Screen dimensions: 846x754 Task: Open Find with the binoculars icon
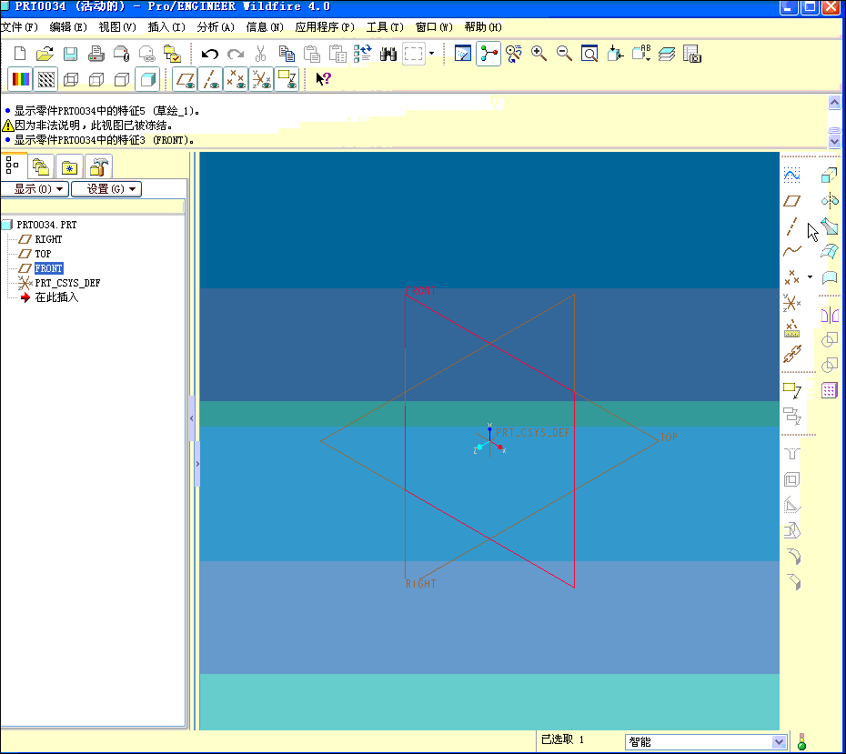pos(388,54)
